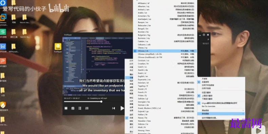Pick 'Croatian / hr' from language list

coord(165,63)
